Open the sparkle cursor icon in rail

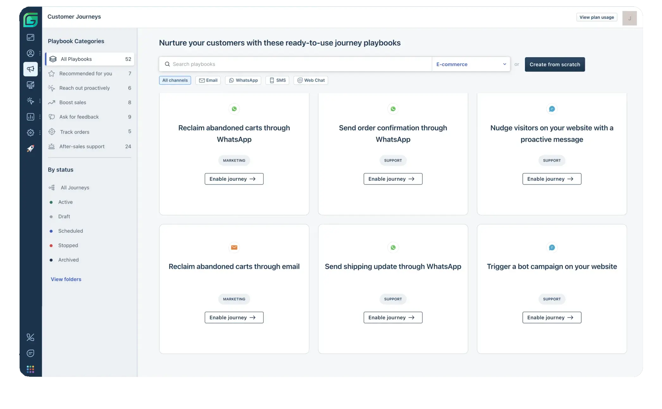[30, 101]
